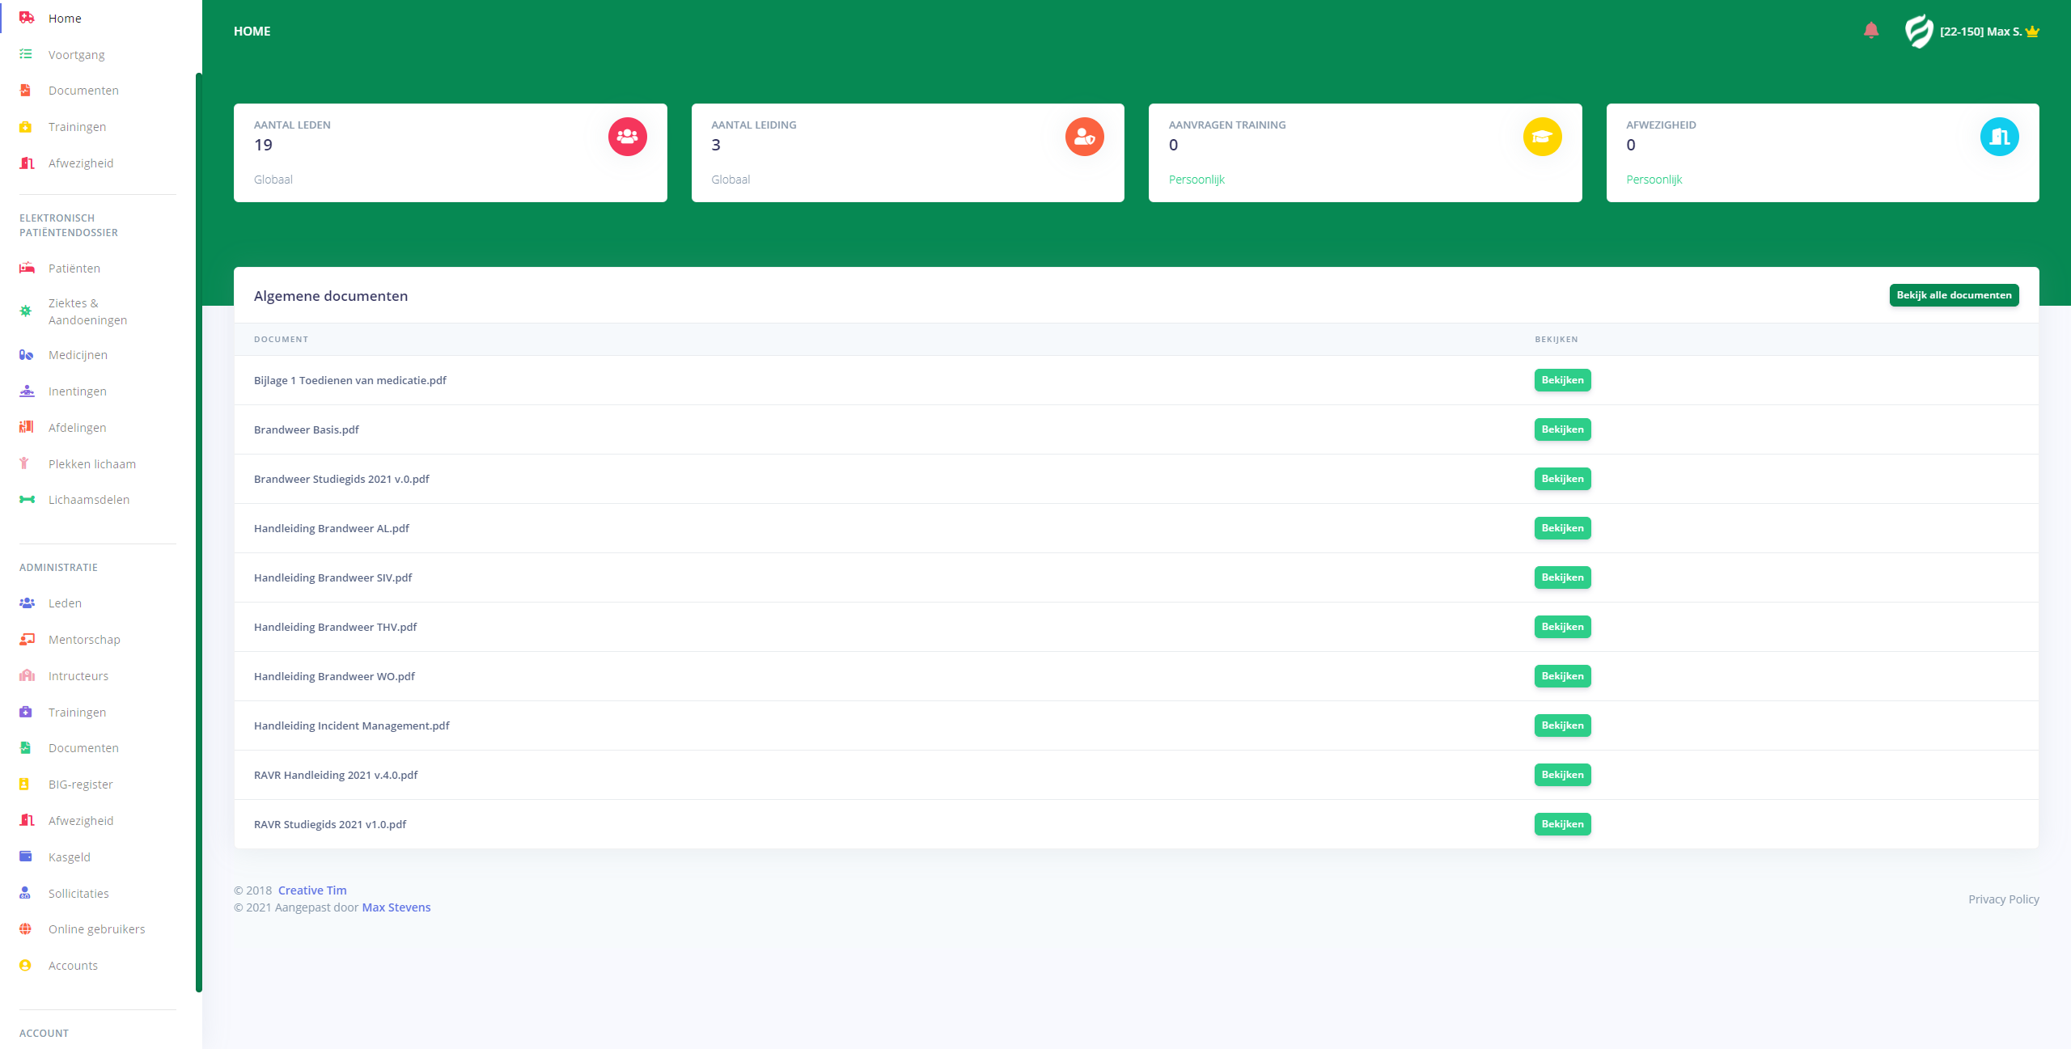The height and width of the screenshot is (1049, 2071).
Task: Open Medicijnen pills icon in sidebar
Action: (27, 355)
